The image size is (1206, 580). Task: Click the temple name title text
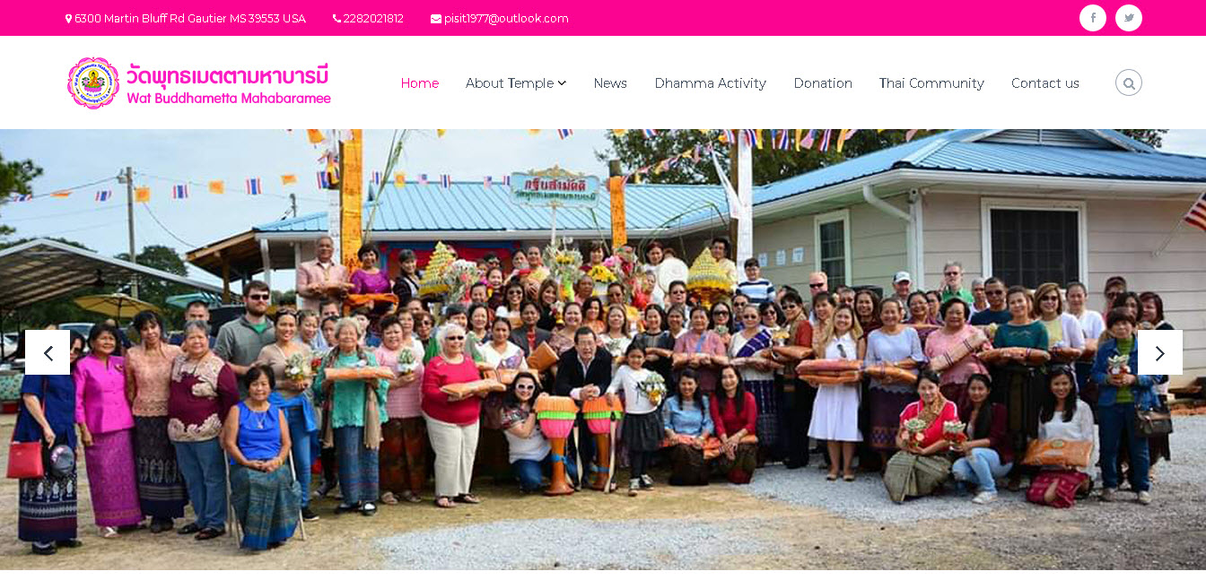tap(229, 83)
